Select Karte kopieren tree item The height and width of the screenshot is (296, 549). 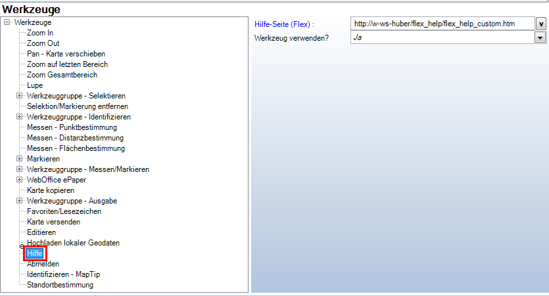51,190
